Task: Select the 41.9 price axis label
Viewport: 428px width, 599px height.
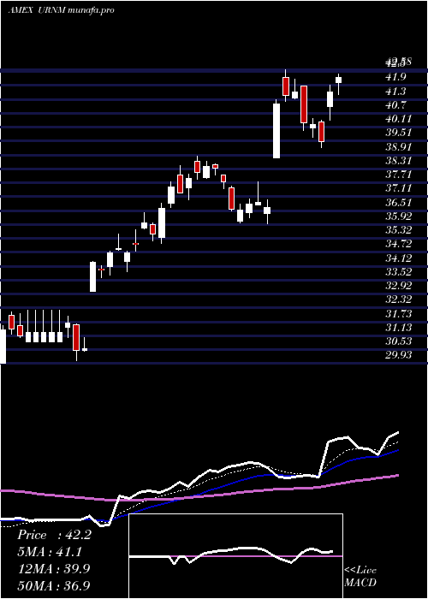Action: (396, 77)
